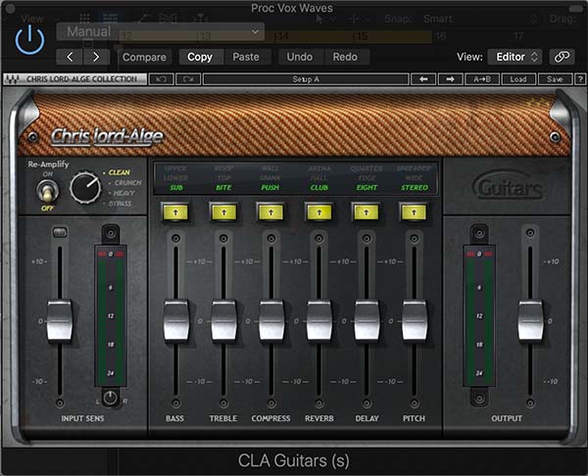Select BYPASS amp mode
The width and height of the screenshot is (588, 476).
(120, 204)
